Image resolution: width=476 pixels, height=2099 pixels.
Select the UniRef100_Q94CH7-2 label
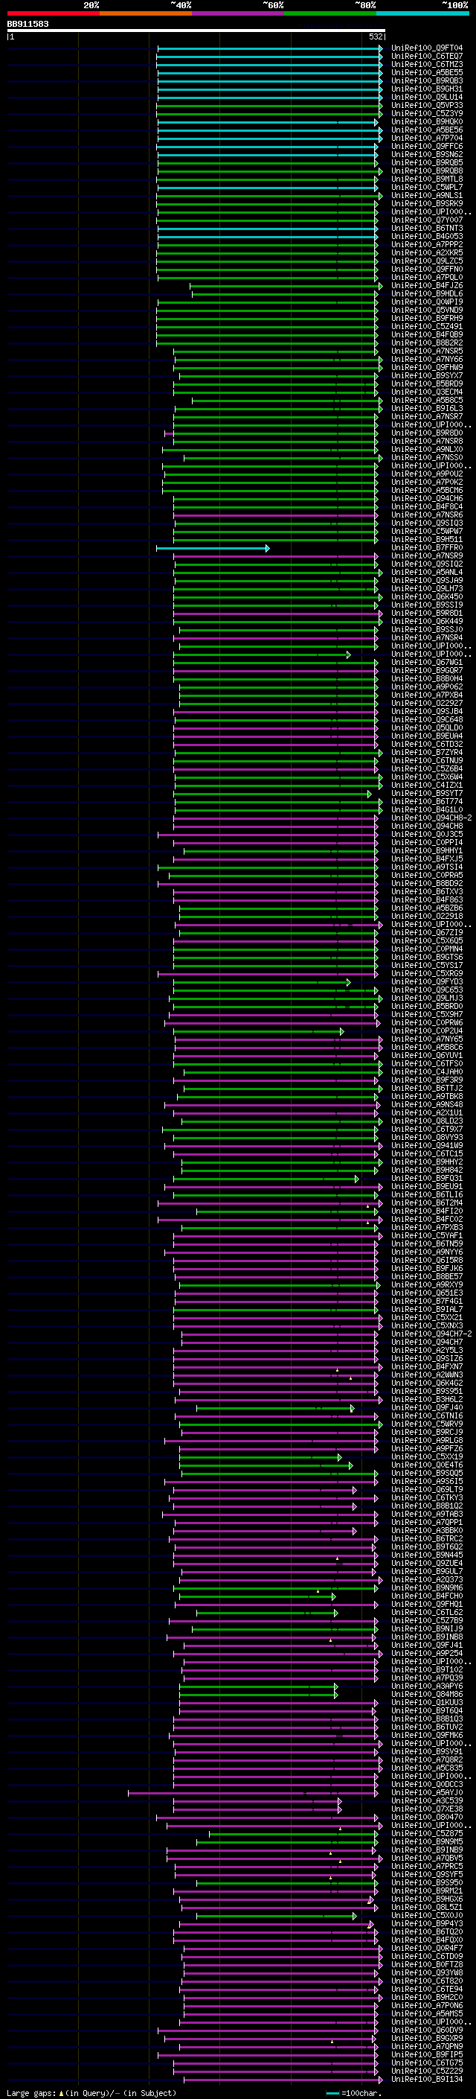coord(431,1334)
